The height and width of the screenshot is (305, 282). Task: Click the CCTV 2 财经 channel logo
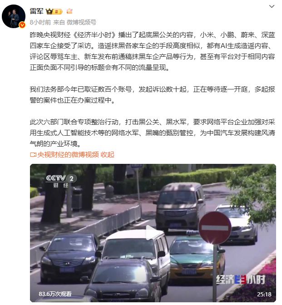(x=61, y=181)
